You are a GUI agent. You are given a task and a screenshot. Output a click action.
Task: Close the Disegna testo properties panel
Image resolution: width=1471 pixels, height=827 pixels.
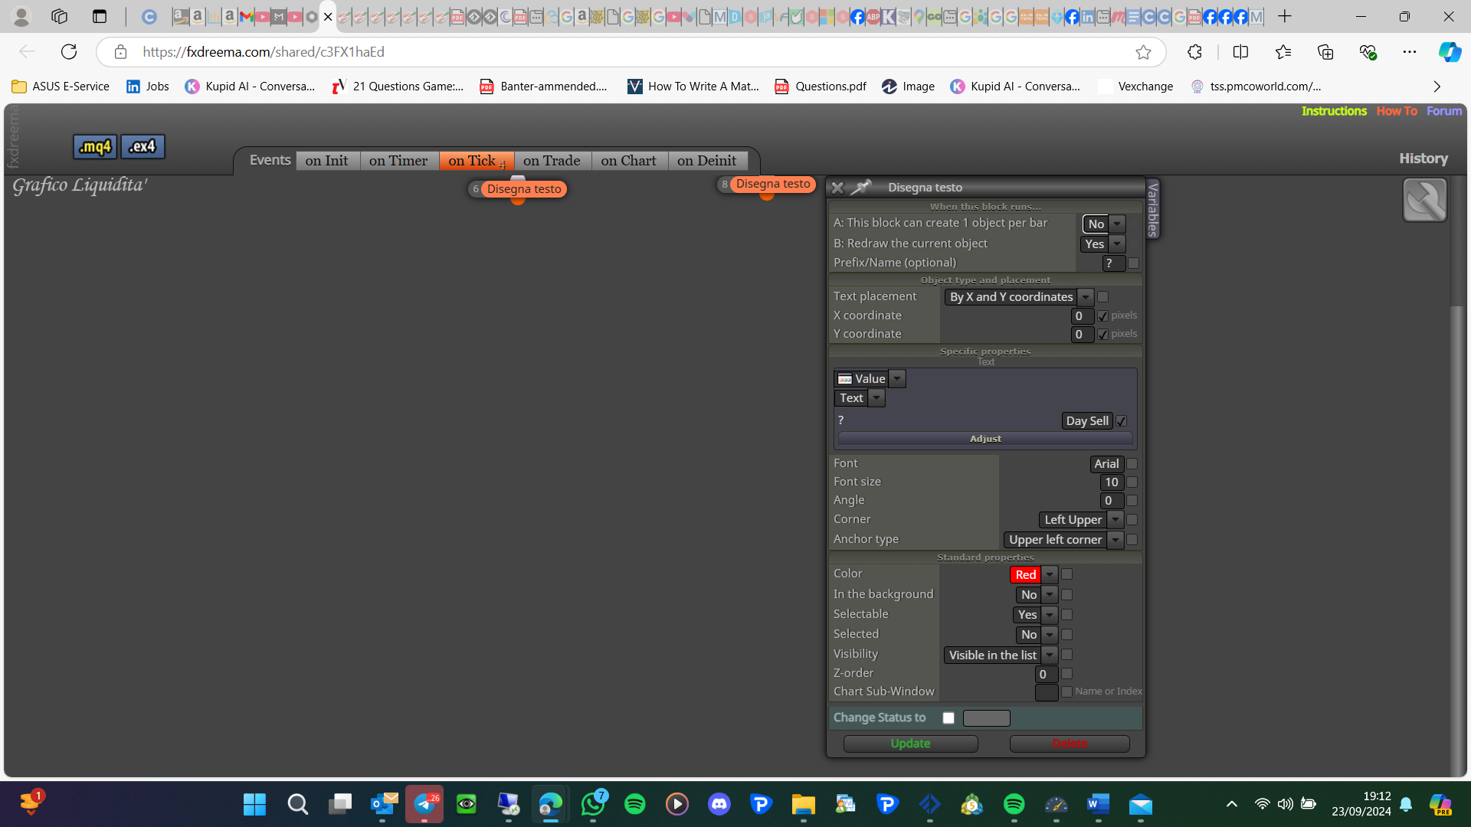pos(837,188)
